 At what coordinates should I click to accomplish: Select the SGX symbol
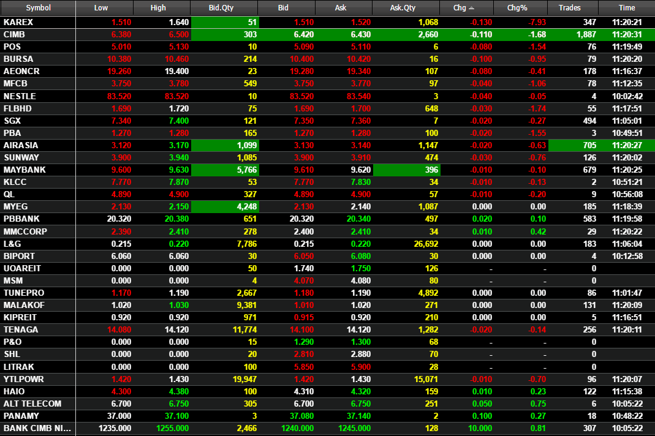(x=12, y=121)
